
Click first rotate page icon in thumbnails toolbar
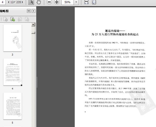pyautogui.click(x=20, y=19)
